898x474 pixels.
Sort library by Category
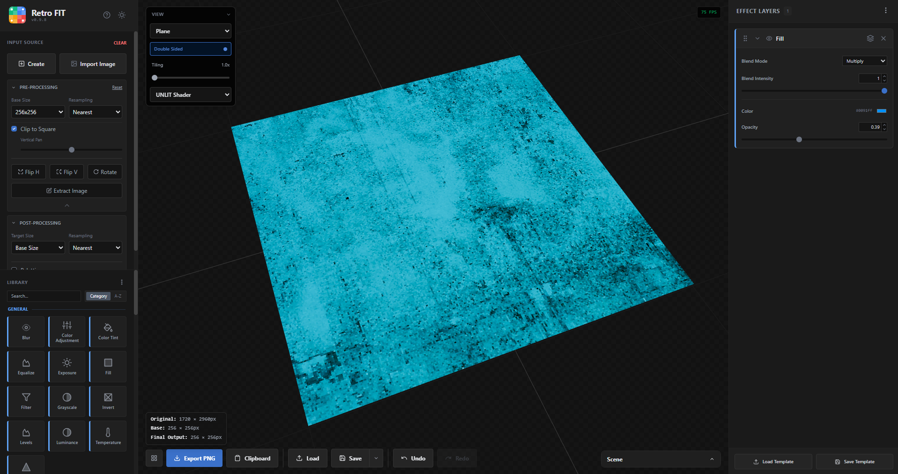[x=98, y=296]
